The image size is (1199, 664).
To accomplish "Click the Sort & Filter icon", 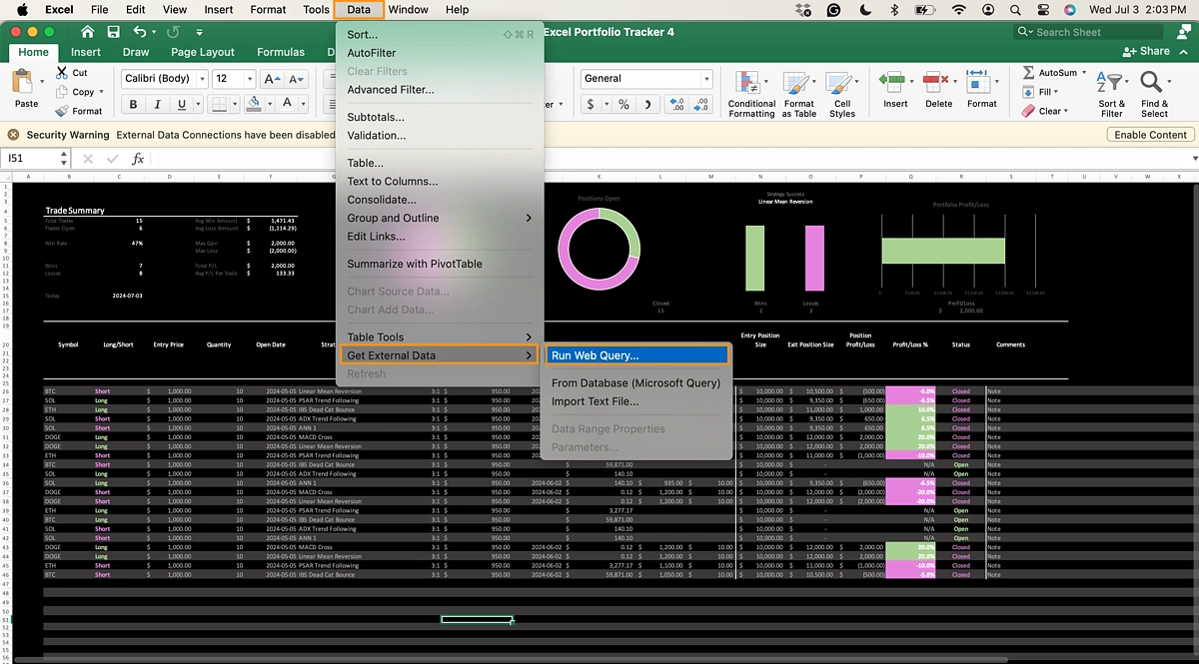I will (x=1109, y=84).
